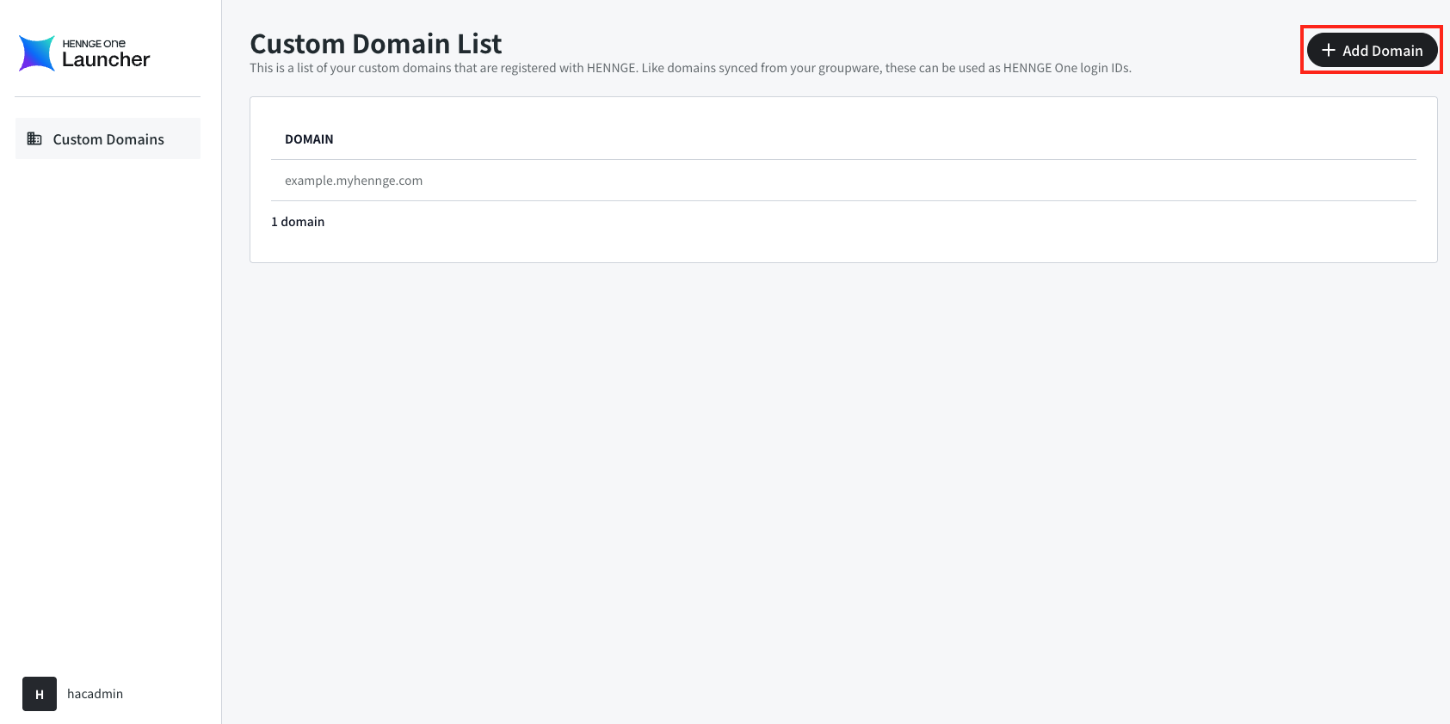
Task: Open Custom Domains in the sidebar
Action: (108, 138)
